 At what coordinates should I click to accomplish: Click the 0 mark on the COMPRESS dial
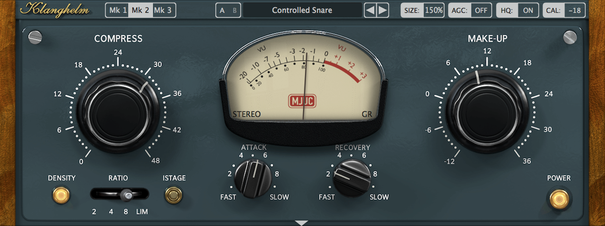(81, 161)
